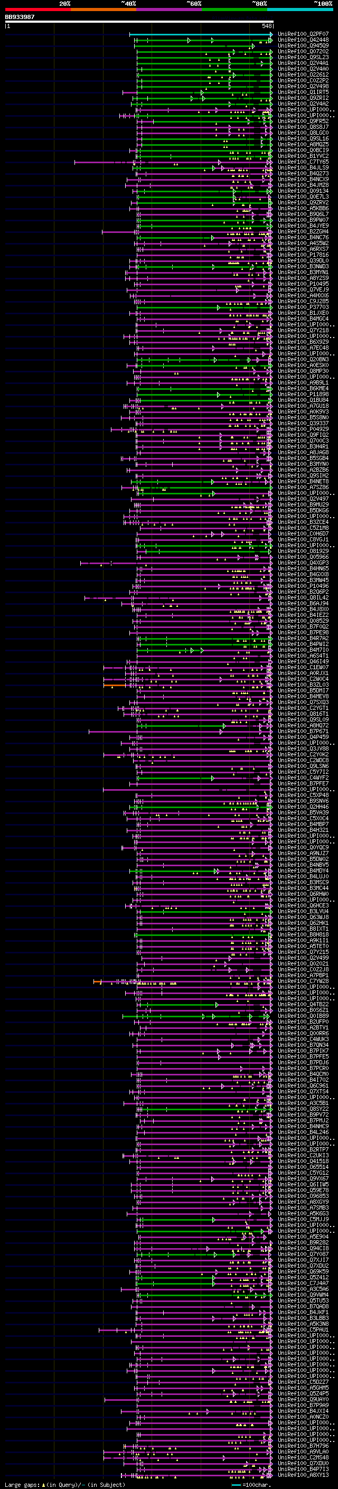The height and width of the screenshot is (1489, 338).
Task: Open hit UniRef100_Q7SXQ3
Action: click(303, 703)
